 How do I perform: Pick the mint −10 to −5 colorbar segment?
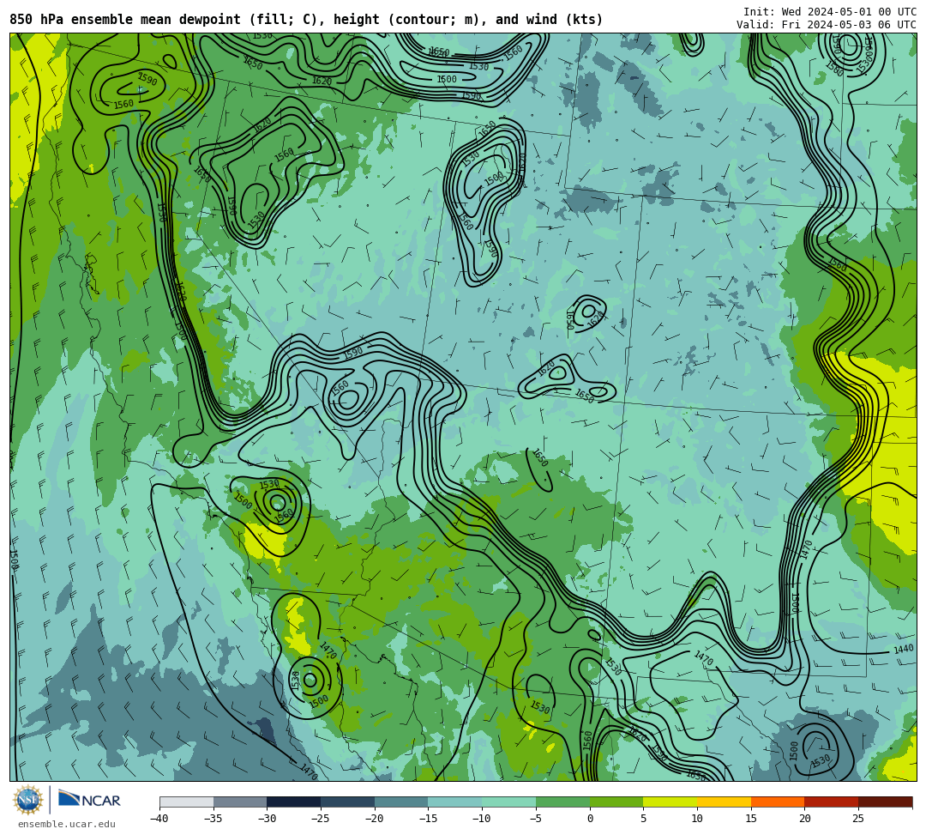(509, 802)
